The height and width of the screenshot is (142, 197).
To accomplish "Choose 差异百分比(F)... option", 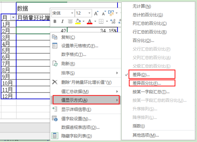I will point(152,83).
